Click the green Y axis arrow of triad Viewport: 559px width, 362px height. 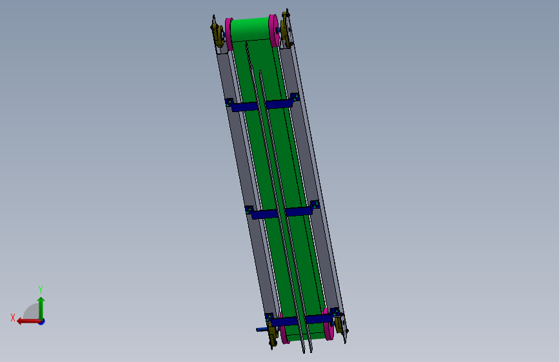point(41,308)
